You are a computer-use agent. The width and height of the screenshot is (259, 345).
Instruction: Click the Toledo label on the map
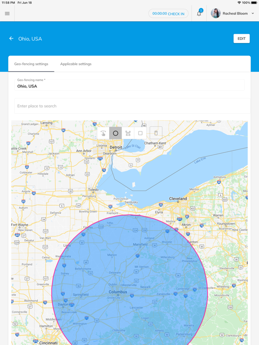pos(94,190)
